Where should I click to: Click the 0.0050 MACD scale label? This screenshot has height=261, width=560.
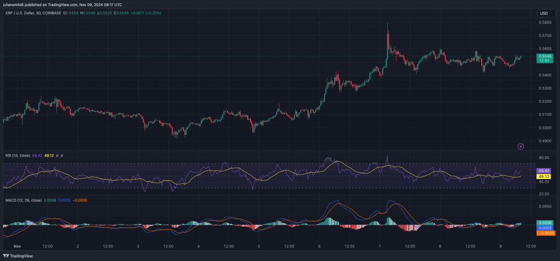(545, 206)
